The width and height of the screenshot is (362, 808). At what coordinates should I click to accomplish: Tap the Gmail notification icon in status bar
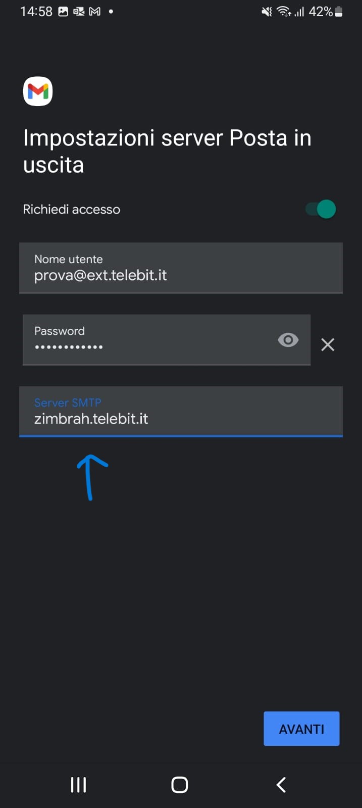95,12
